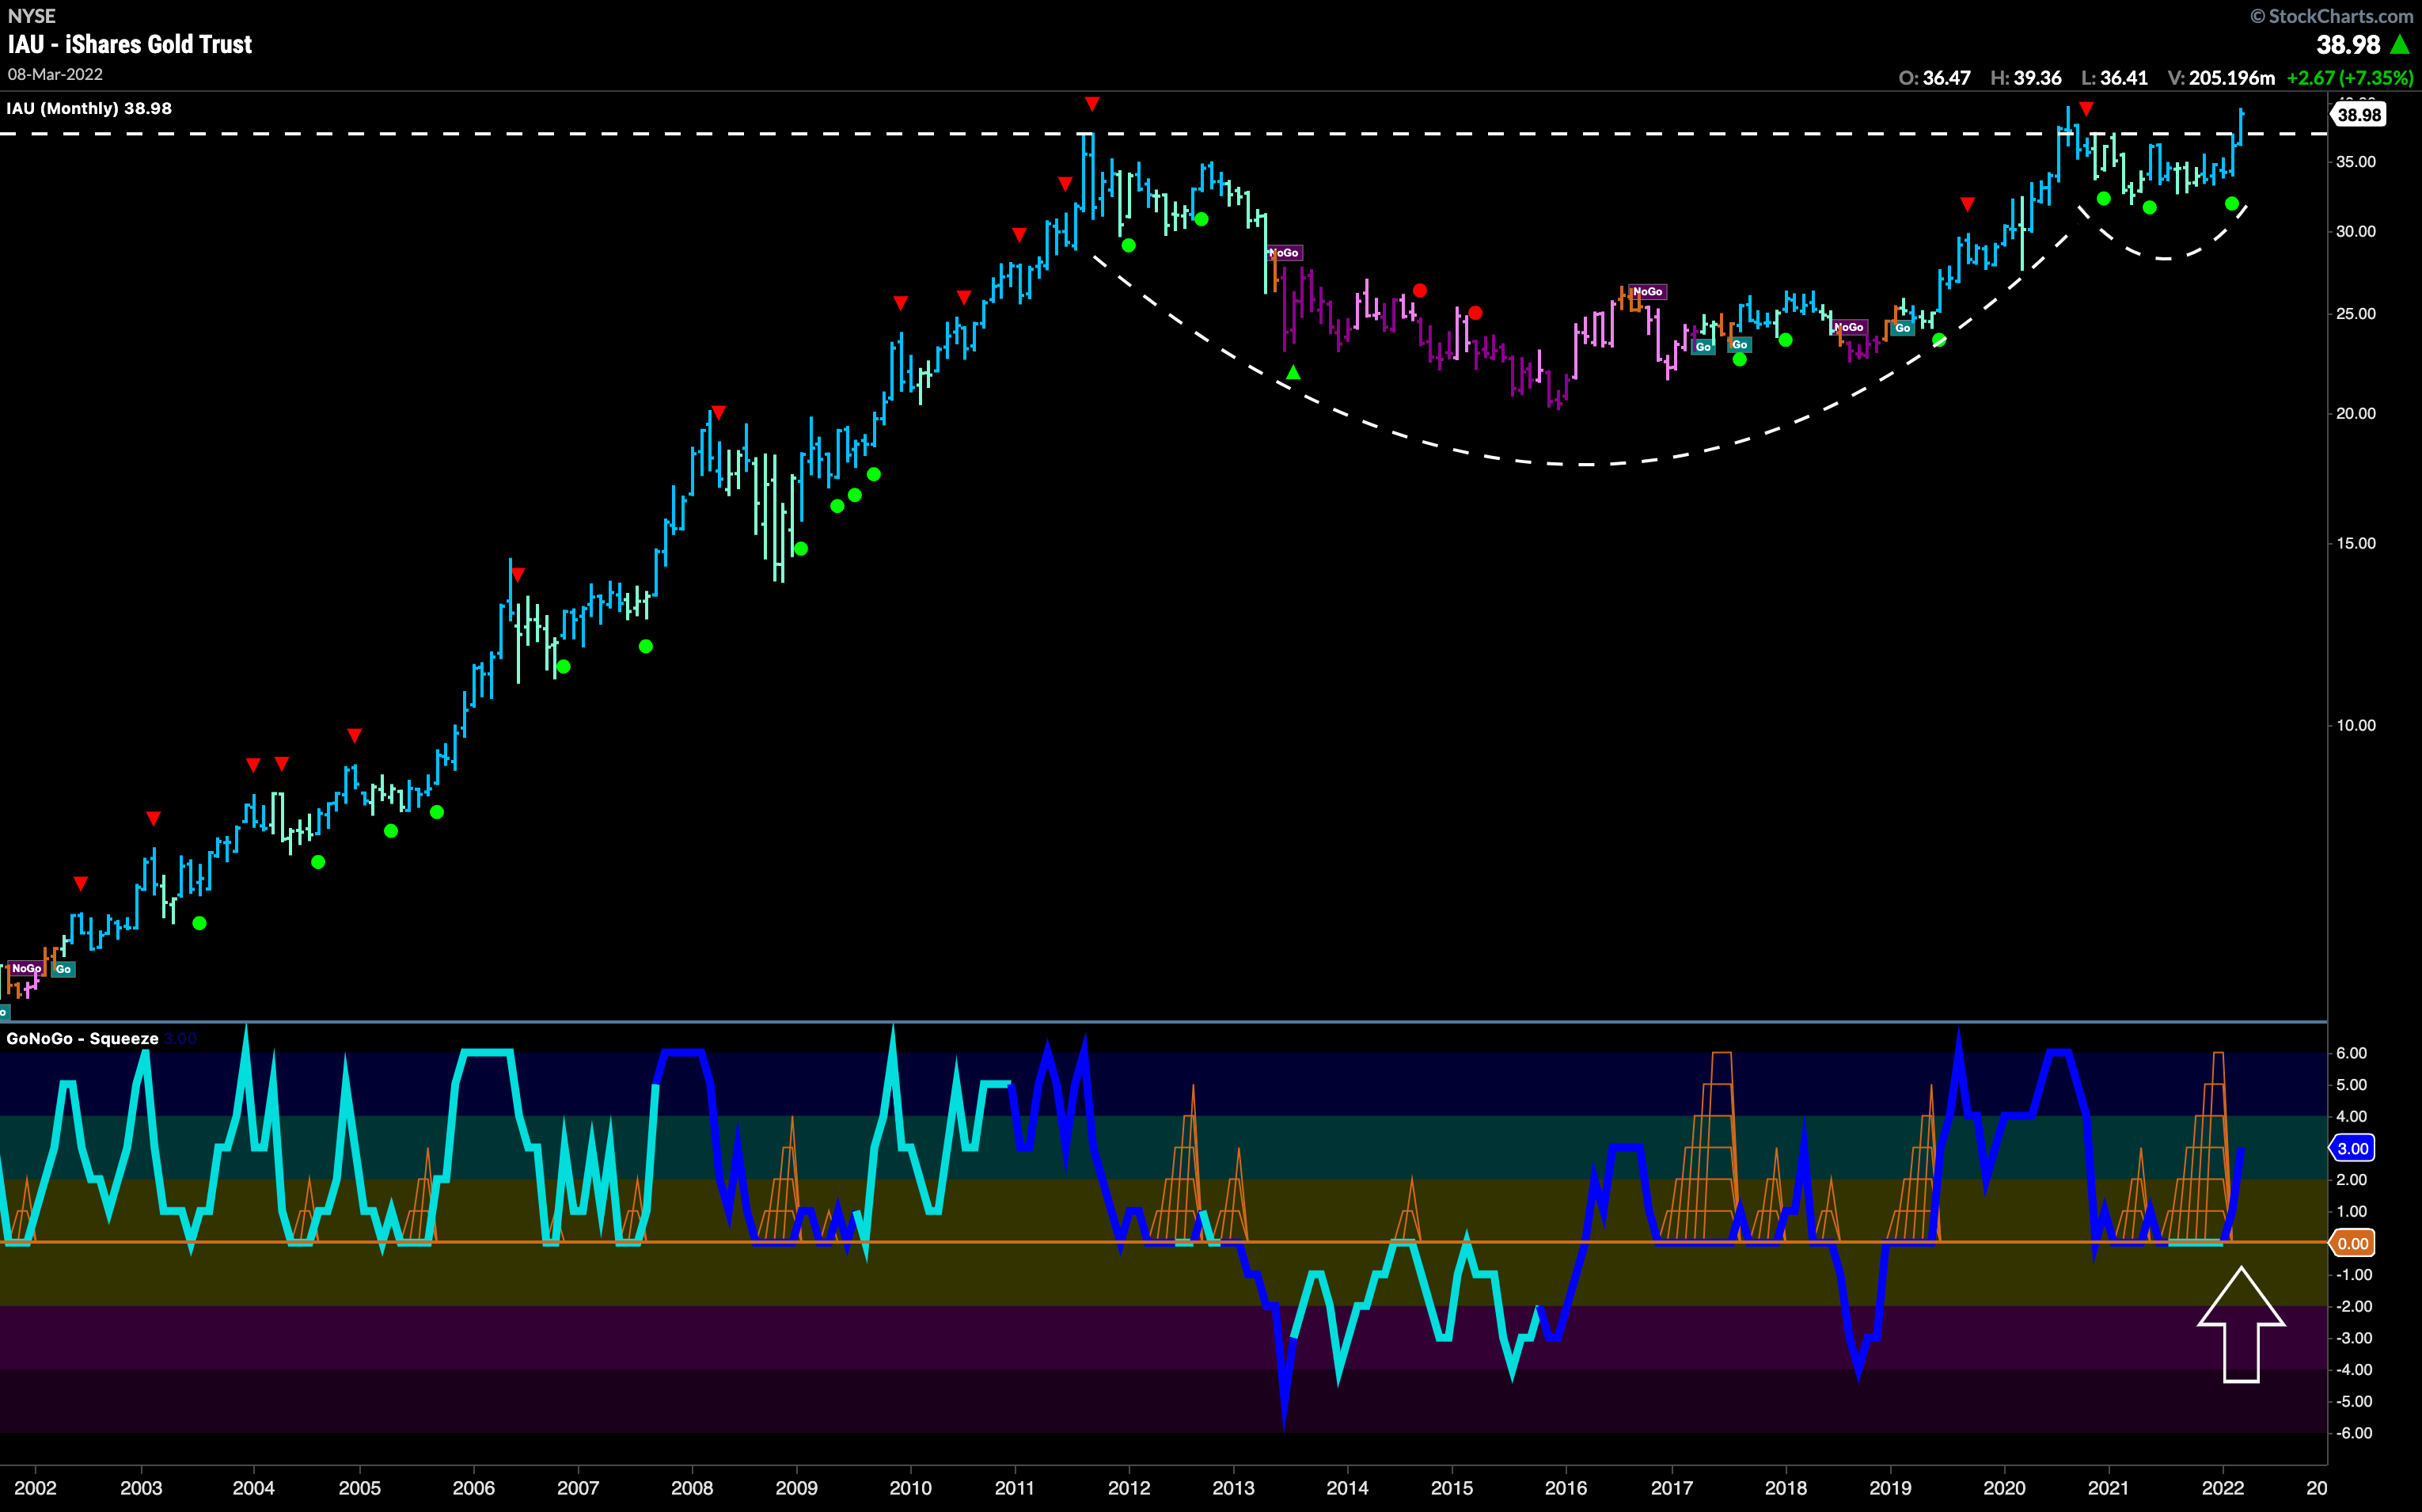Screen dimensions: 2422x1512
Task: Click the large 38.98 last price
Action: [x=2348, y=44]
